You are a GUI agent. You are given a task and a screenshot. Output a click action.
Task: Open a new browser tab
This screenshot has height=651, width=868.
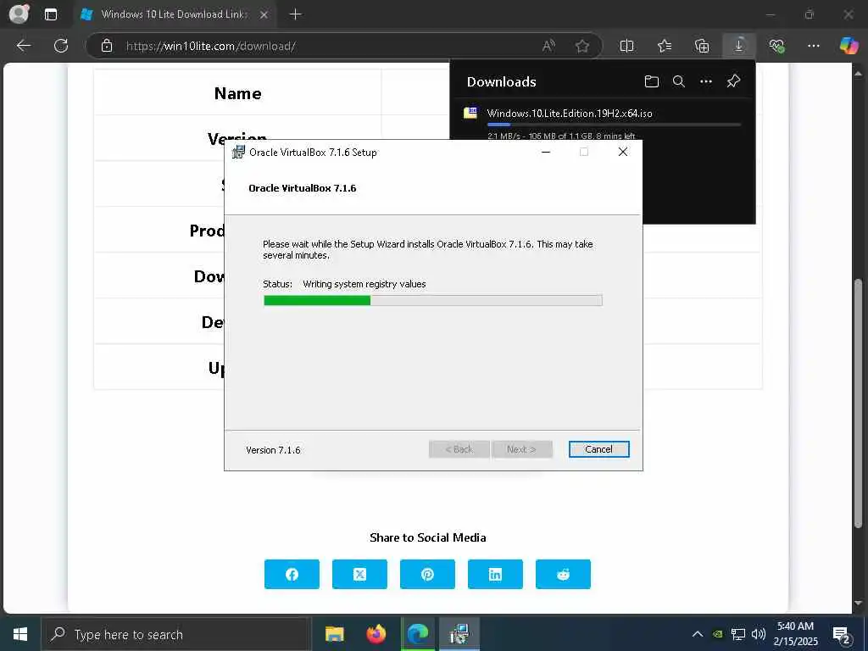(x=296, y=14)
